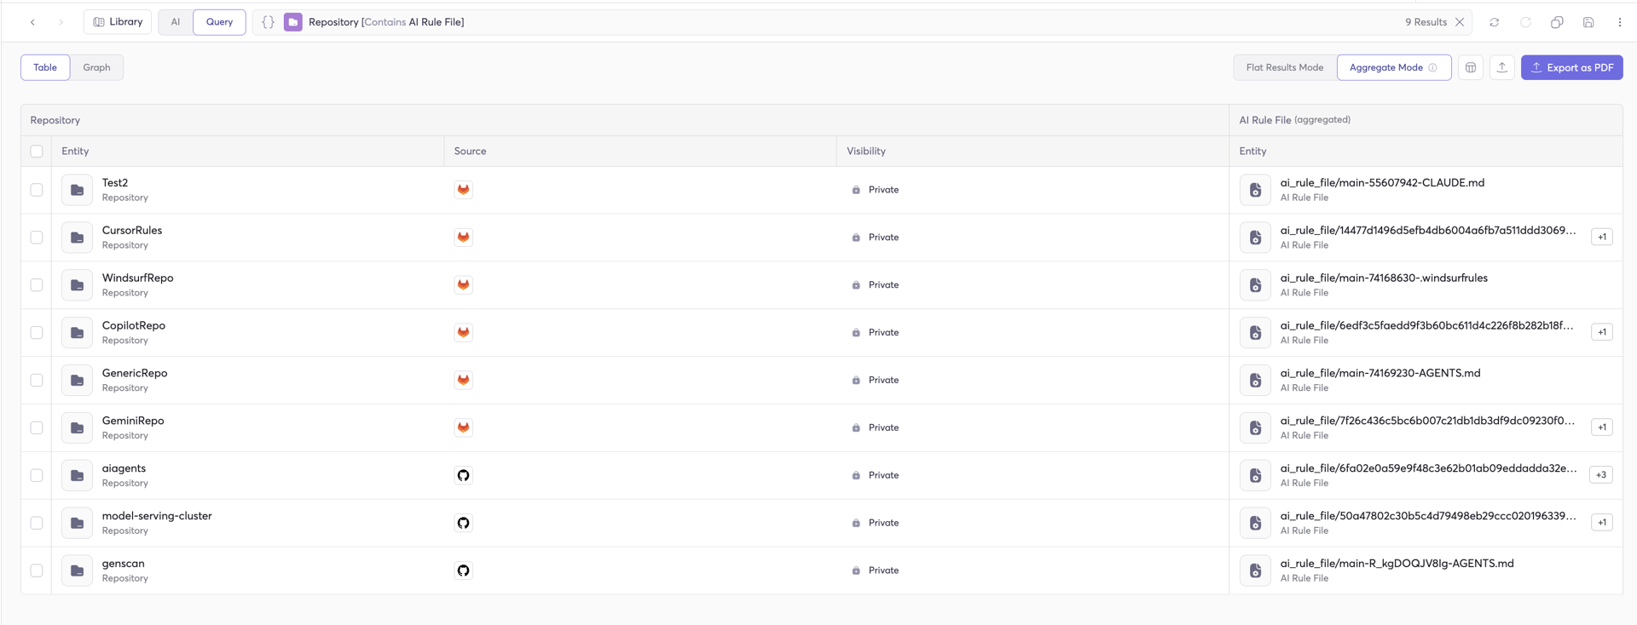Tick the checkbox for Test2 repository

pos(37,190)
